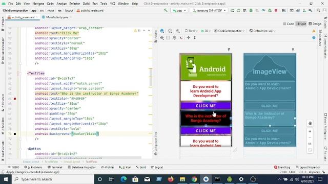Screen dimensions: 328x184
Task: Click the blue help question icon
Action: click(x=314, y=38)
